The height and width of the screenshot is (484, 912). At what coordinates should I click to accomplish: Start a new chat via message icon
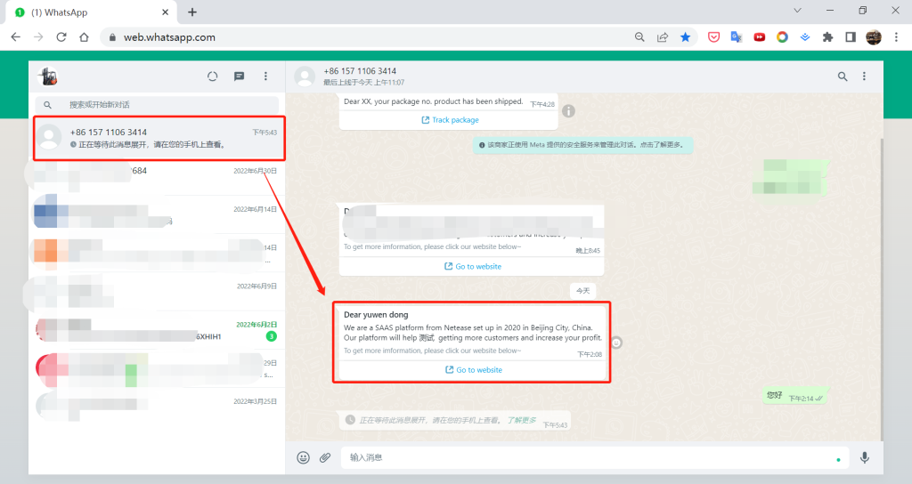239,77
